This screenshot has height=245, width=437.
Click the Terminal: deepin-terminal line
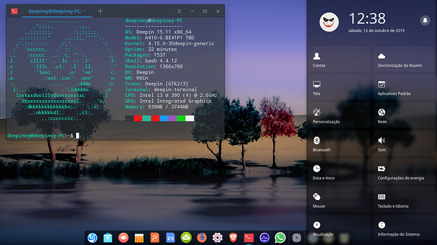click(161, 89)
